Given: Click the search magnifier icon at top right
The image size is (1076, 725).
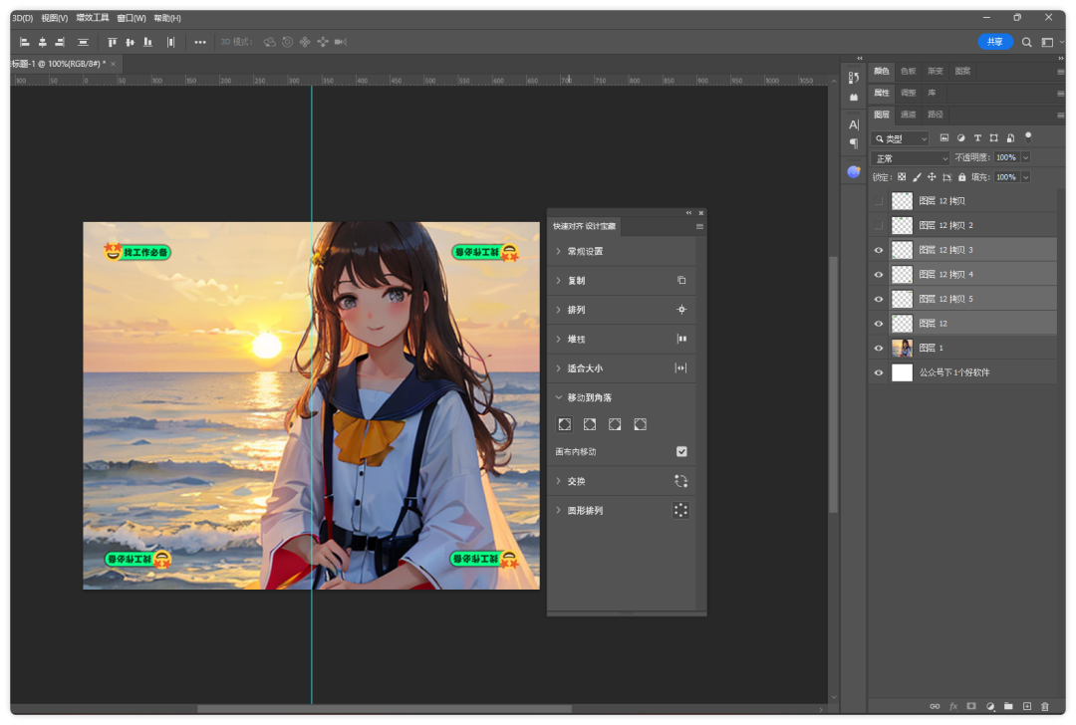Looking at the screenshot, I should (1027, 42).
